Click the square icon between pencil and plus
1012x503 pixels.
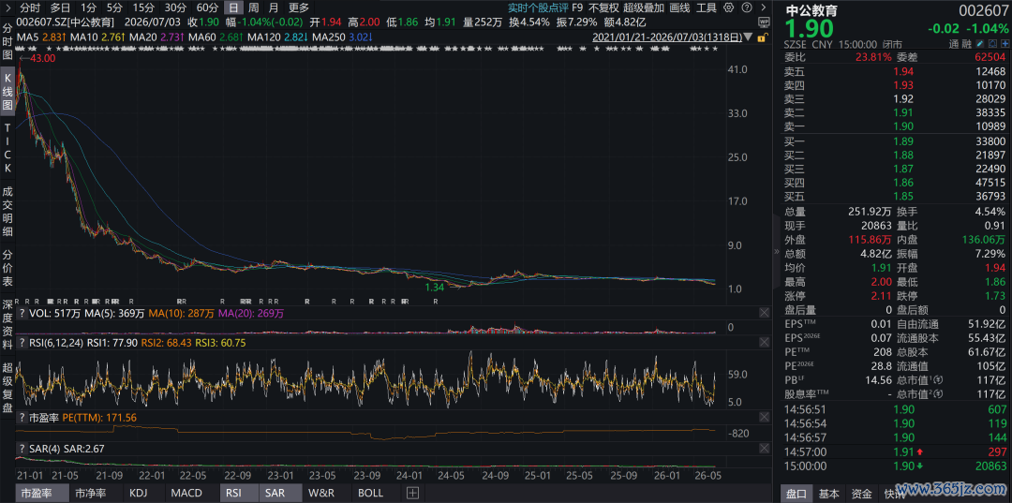991,45
